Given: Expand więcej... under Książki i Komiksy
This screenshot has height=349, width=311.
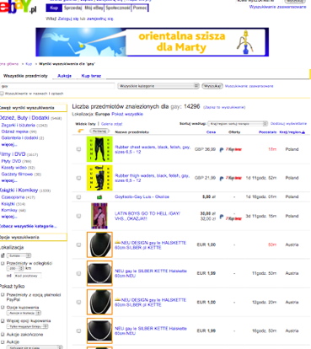Looking at the screenshot, I should (x=9, y=217).
